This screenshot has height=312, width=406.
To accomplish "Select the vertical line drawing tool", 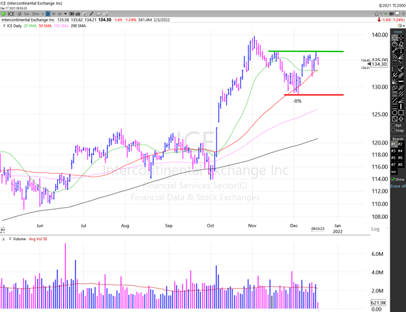I will 401,106.
